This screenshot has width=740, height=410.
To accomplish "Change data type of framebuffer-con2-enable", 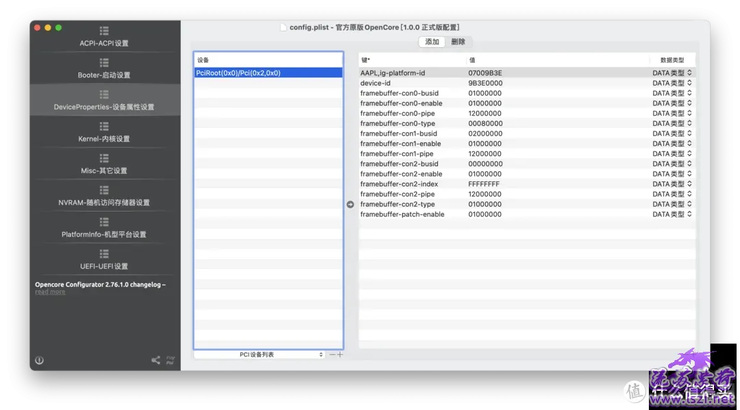I will point(672,174).
